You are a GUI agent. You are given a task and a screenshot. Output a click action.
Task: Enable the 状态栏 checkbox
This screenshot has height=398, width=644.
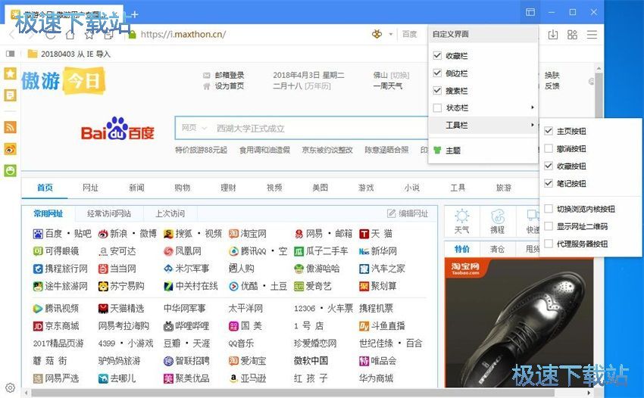(437, 108)
